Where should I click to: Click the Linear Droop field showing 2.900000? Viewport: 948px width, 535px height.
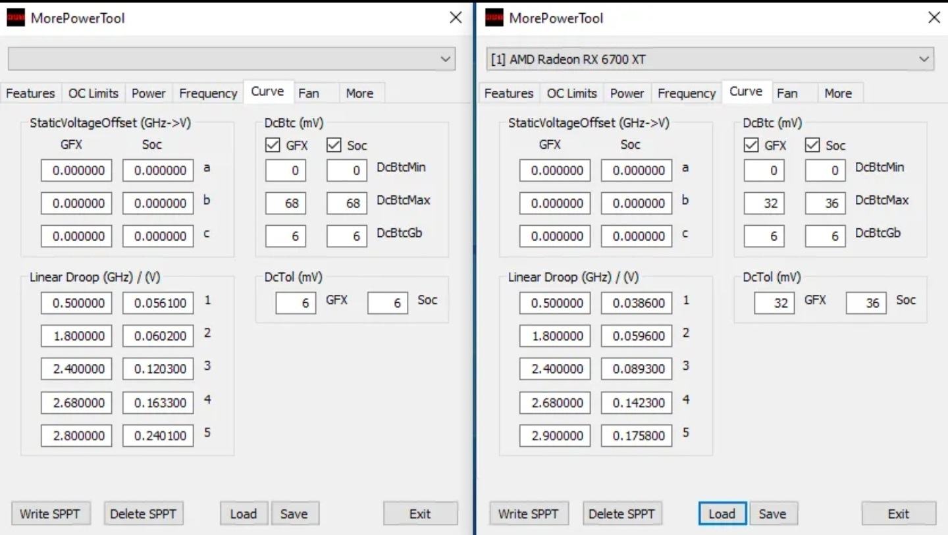pos(555,435)
